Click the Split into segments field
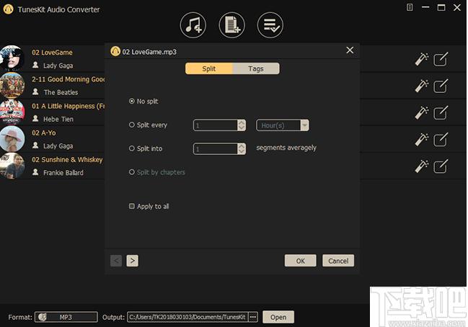Screen dimensions: 468x327 pyautogui.click(x=216, y=149)
